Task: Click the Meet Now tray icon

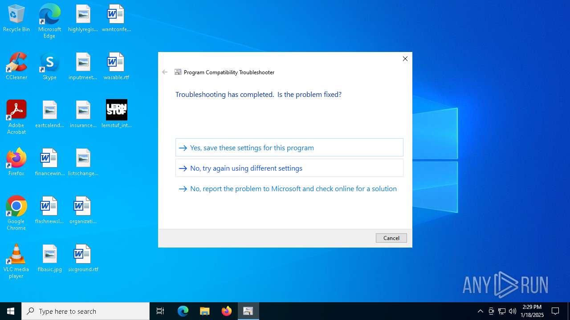Action: pos(491,311)
